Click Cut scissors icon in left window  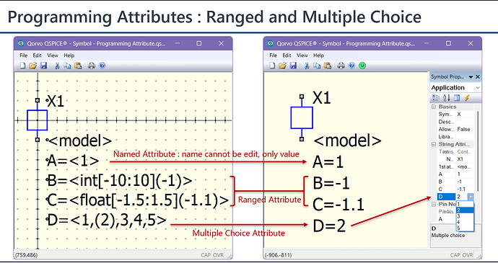pyautogui.click(x=57, y=66)
